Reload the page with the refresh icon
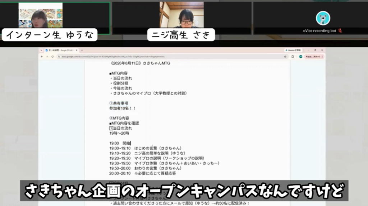Viewport: 368px width, 206px height. (52, 57)
